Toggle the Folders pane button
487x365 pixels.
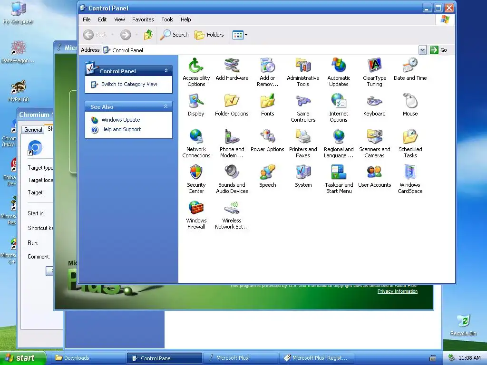(x=209, y=35)
